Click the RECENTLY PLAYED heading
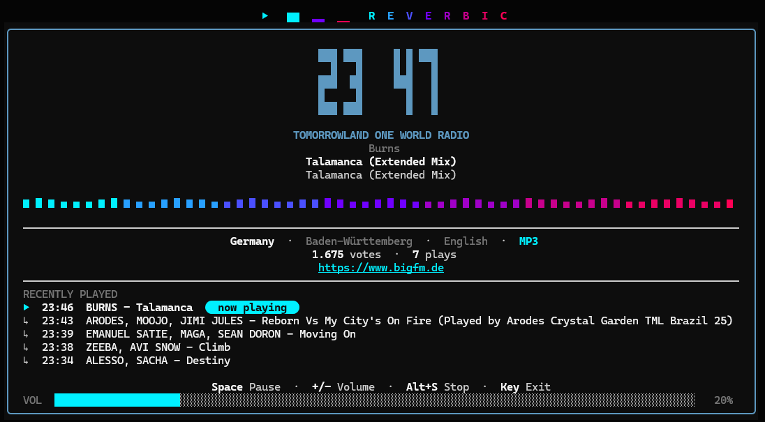This screenshot has width=765, height=422. click(x=70, y=294)
